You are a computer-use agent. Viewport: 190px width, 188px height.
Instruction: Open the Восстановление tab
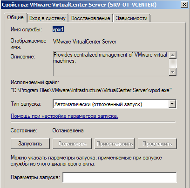[91, 18]
